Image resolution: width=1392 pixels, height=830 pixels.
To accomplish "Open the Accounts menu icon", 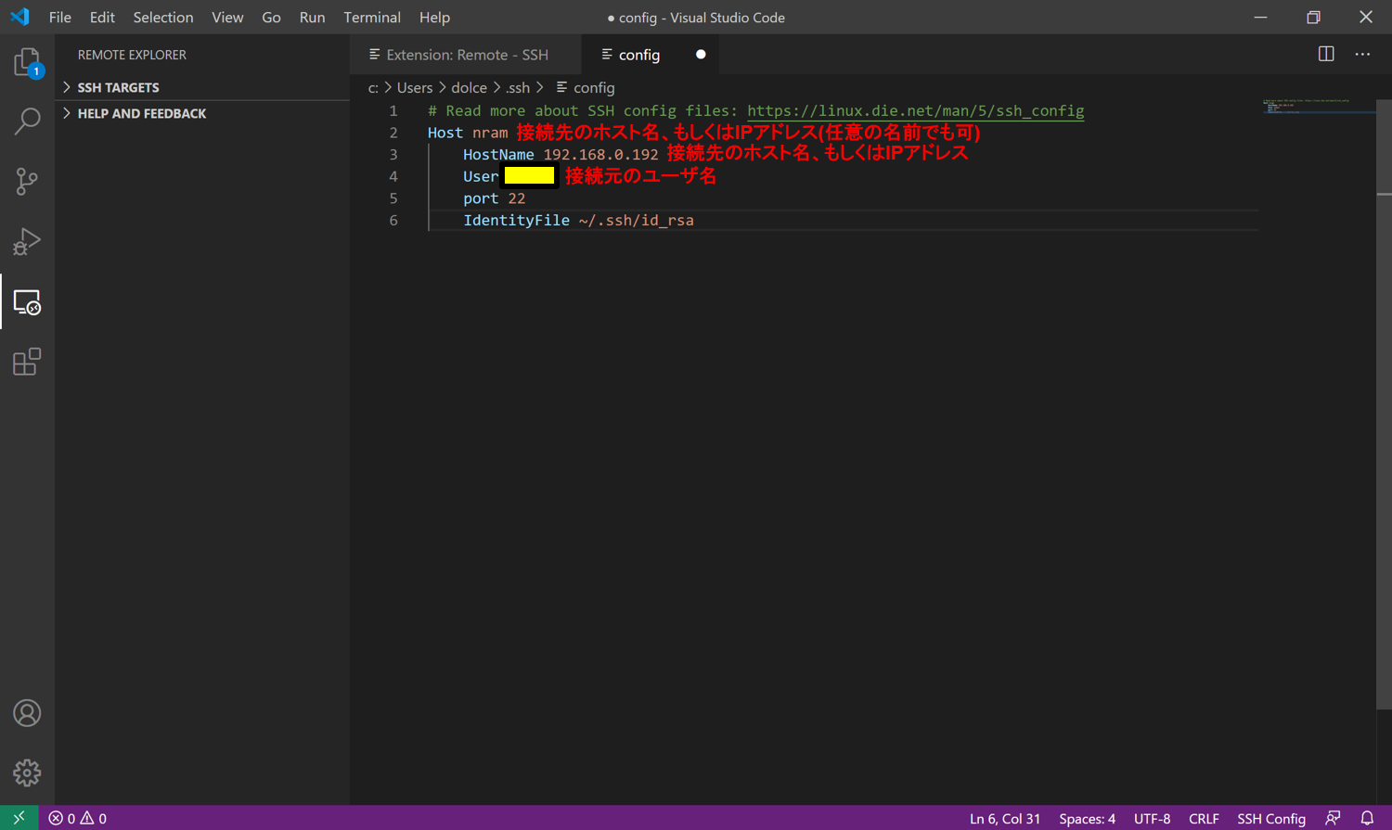I will [x=27, y=713].
